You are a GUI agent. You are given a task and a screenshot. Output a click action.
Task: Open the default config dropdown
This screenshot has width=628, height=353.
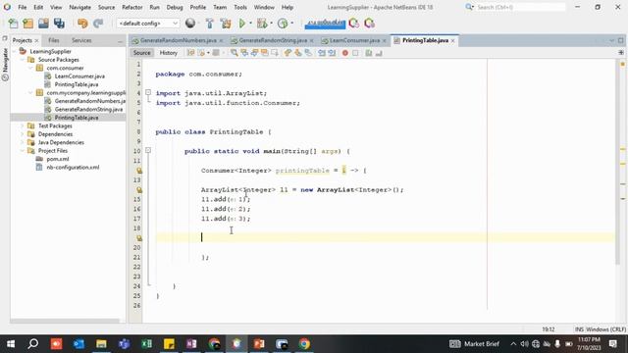147,24
